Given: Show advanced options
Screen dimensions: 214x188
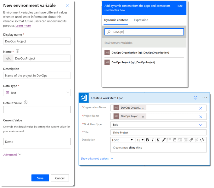Looking at the screenshot, I should coord(97,158).
